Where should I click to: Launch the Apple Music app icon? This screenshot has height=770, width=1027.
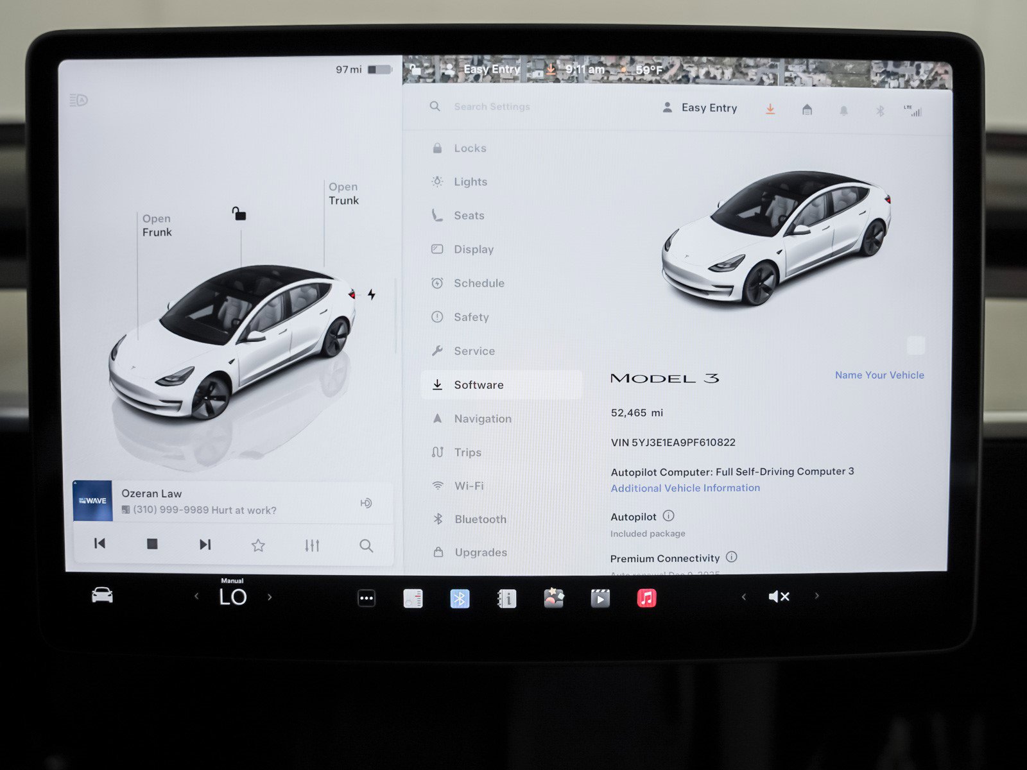click(646, 598)
